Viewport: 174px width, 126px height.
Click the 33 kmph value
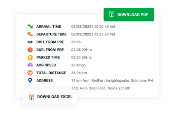[x=79, y=65]
